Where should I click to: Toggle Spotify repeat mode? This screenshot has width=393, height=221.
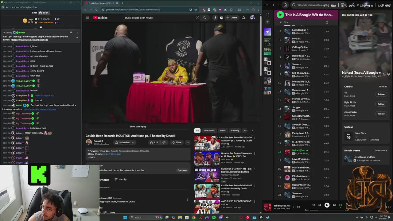coord(340,205)
